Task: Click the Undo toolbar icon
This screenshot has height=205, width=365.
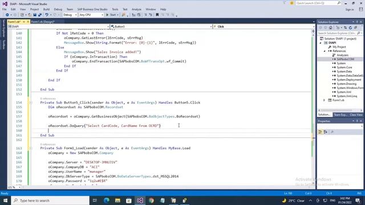Action: point(47,15)
